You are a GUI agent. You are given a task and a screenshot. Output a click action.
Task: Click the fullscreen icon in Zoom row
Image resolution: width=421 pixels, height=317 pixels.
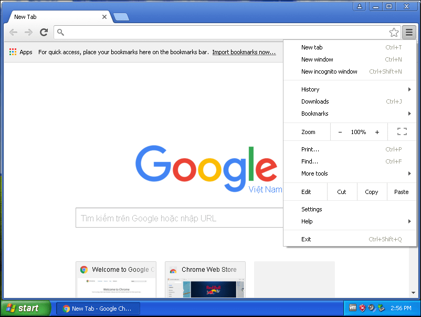402,132
